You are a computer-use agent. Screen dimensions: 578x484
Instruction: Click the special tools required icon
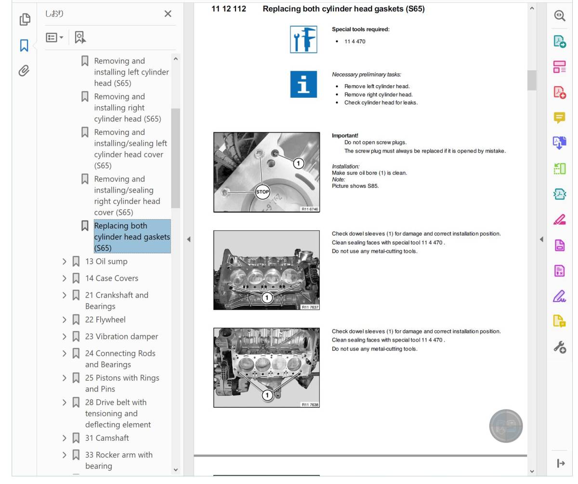point(303,39)
